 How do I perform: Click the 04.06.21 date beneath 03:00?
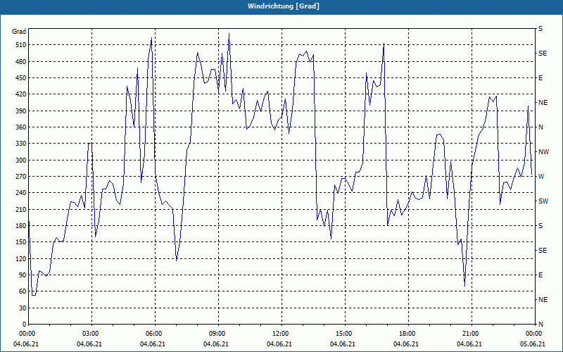point(89,344)
